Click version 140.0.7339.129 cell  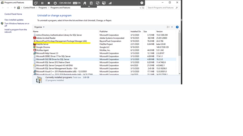pyautogui.click(x=162, y=47)
